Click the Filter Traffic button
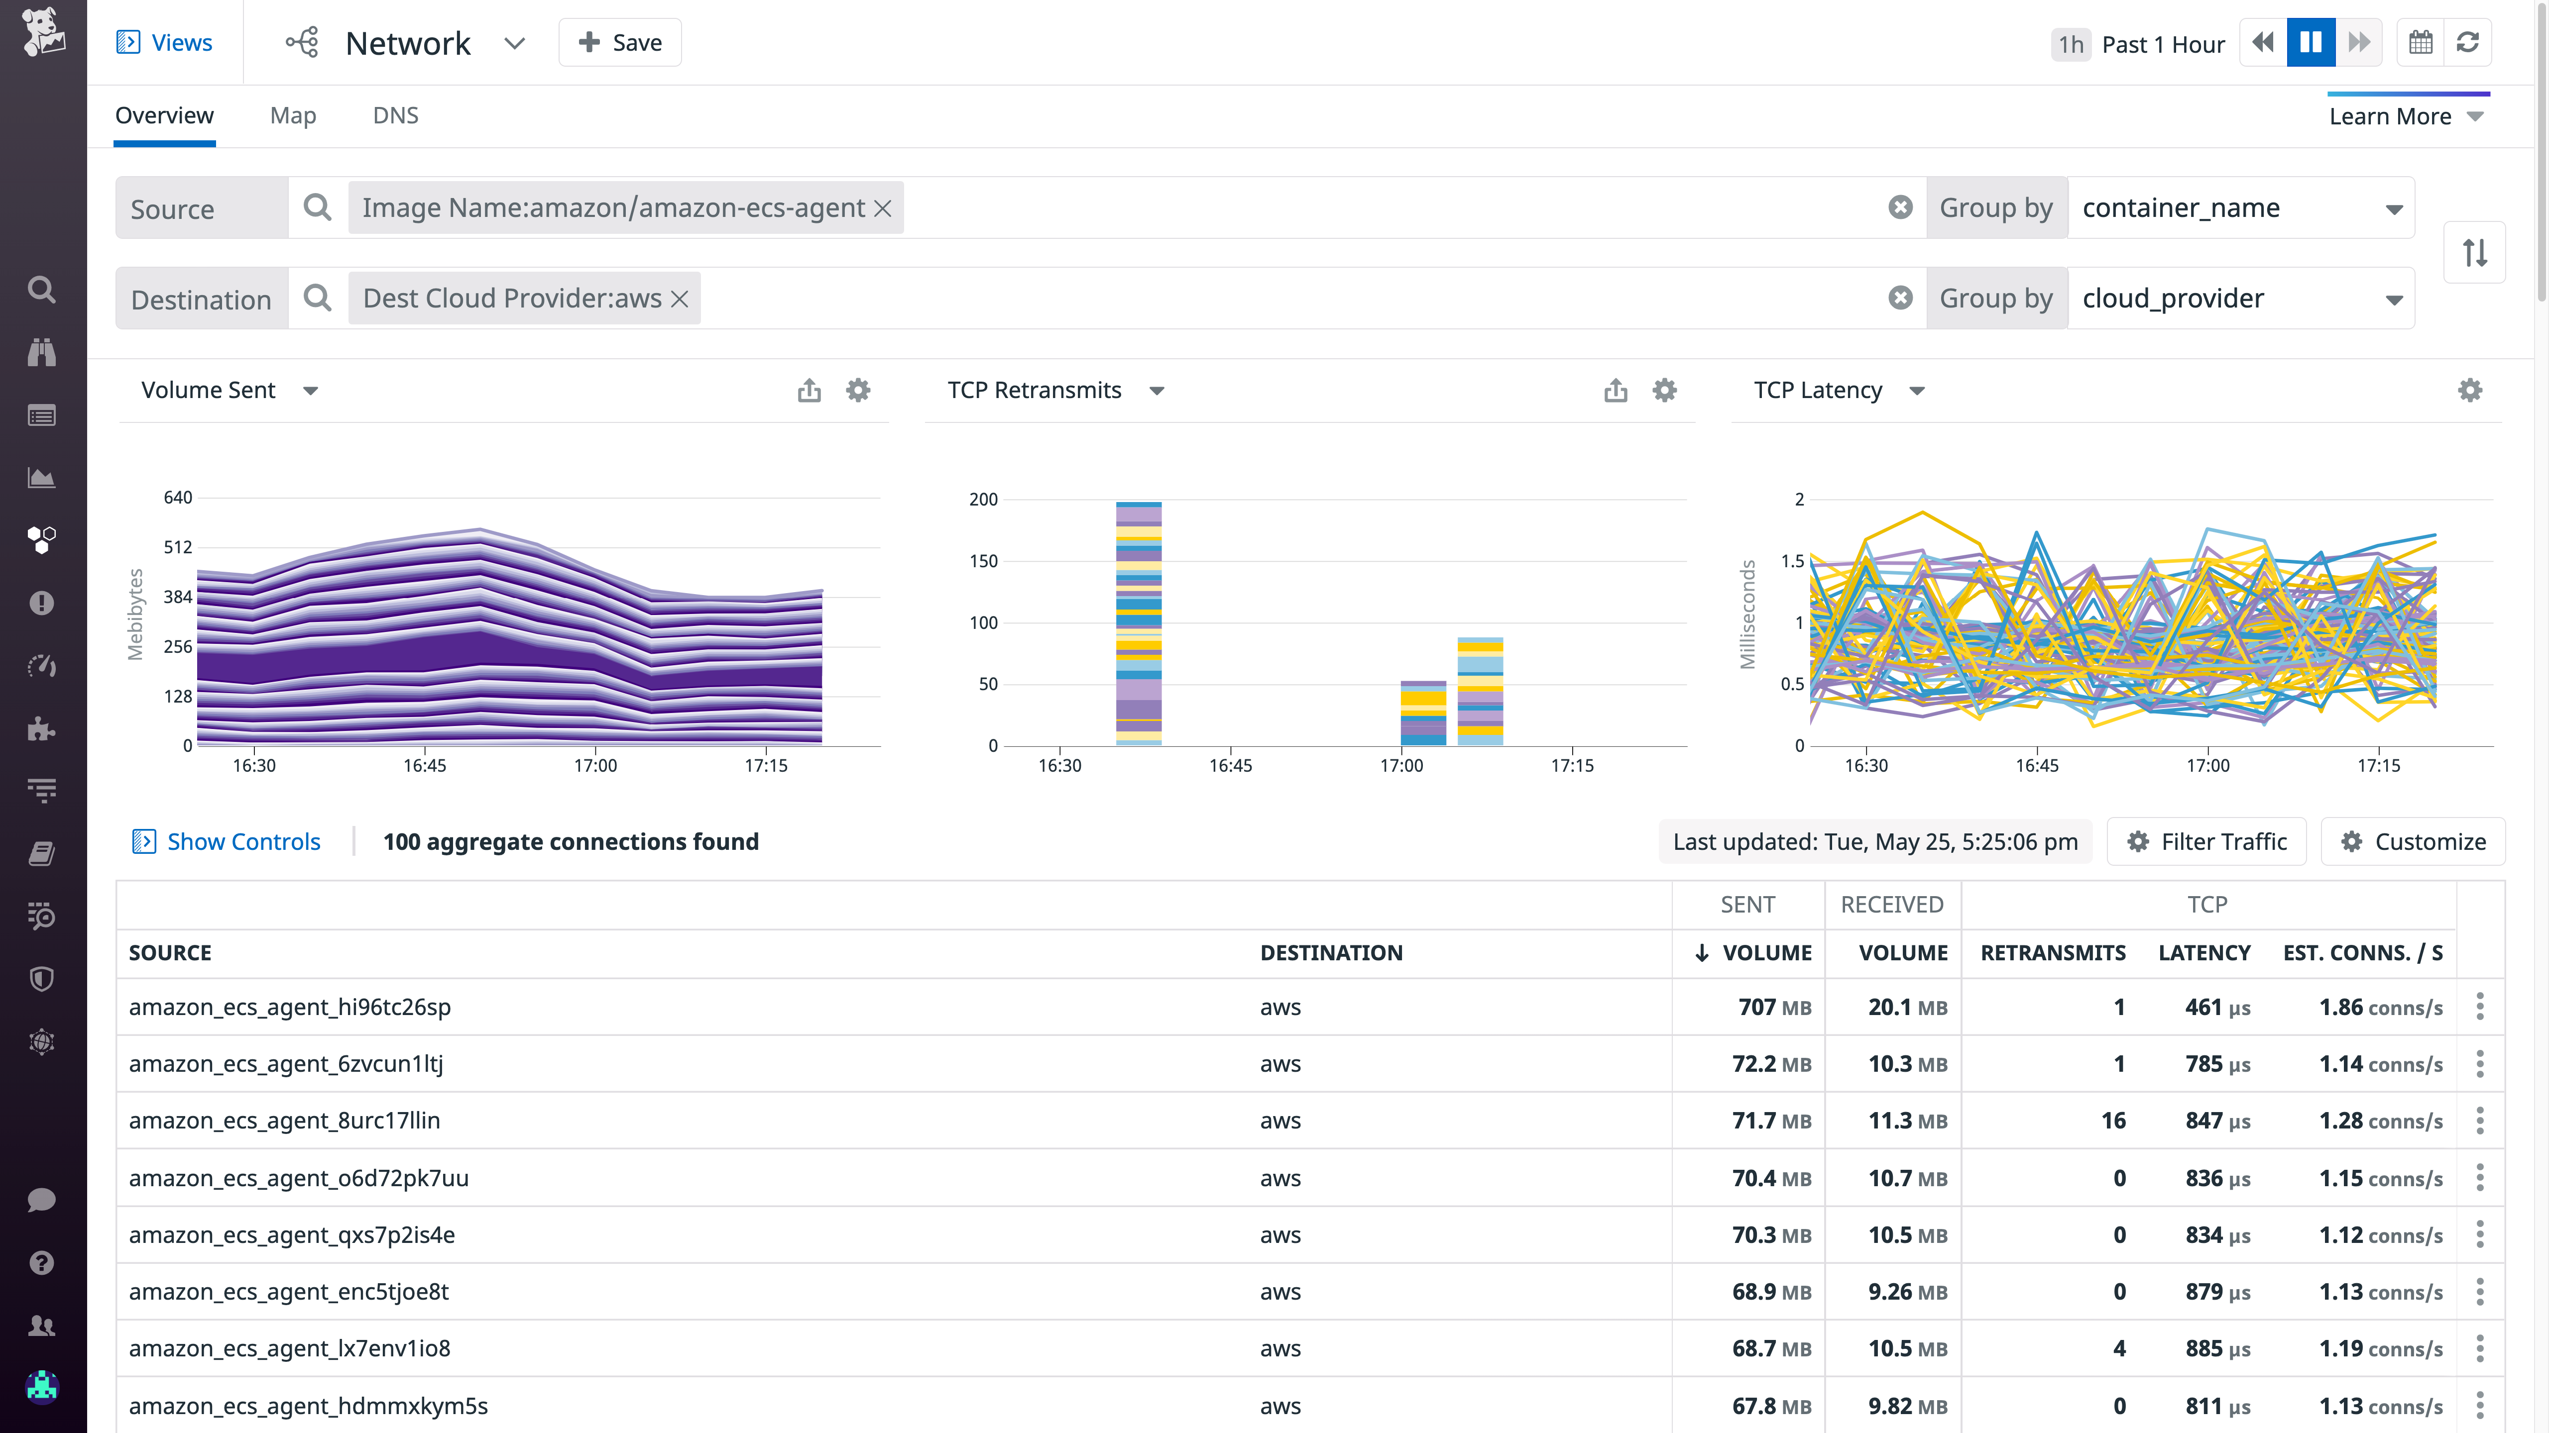2549x1433 pixels. point(2206,841)
